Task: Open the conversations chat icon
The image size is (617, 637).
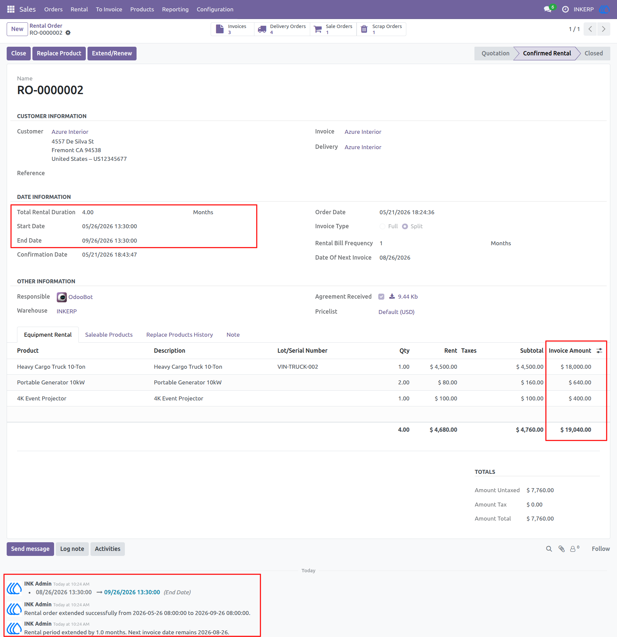Action: pyautogui.click(x=548, y=9)
